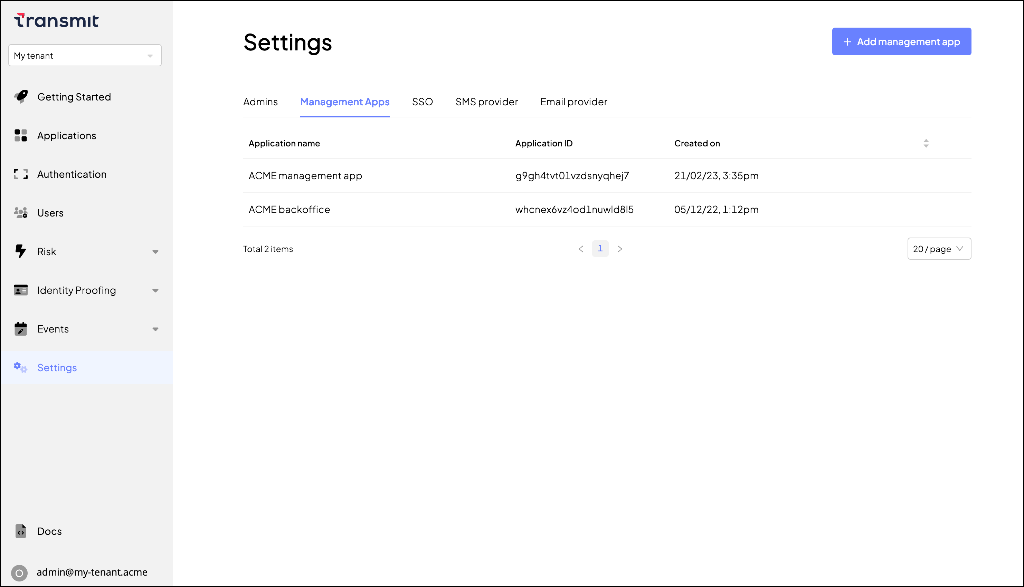Switch to the Admins tab

(x=260, y=102)
